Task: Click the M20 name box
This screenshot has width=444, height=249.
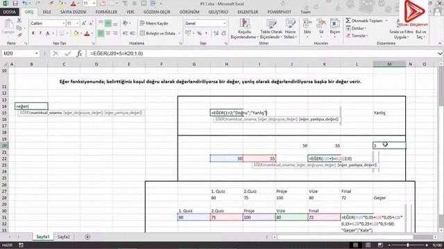Action: (20, 53)
